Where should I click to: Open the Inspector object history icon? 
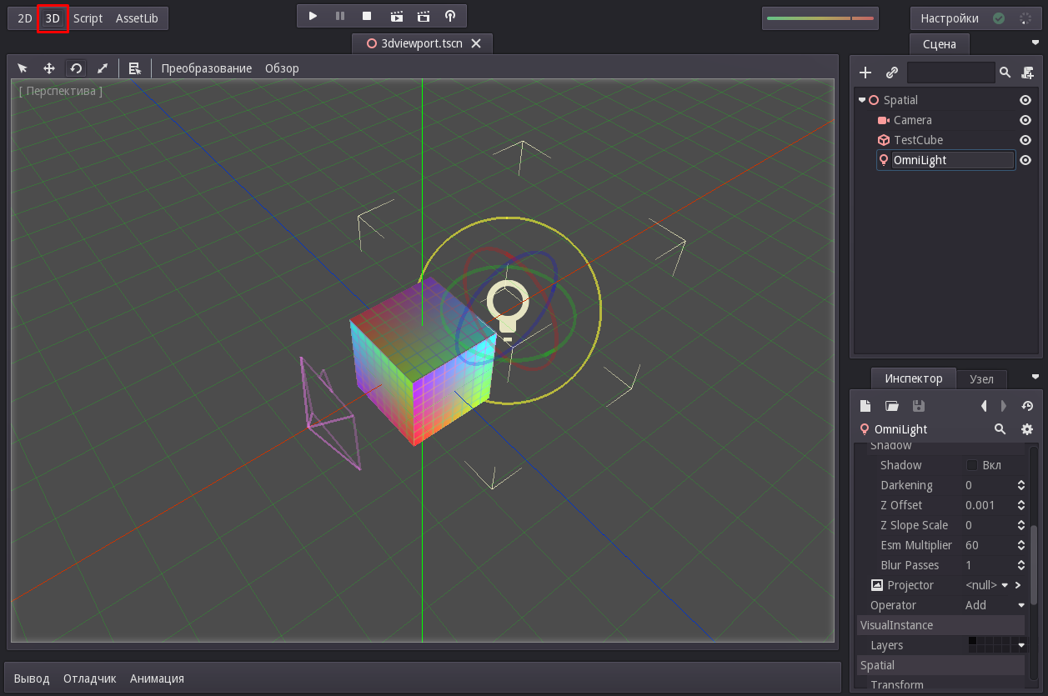point(1027,406)
